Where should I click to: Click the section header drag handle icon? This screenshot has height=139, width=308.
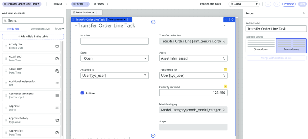(x=73, y=20)
